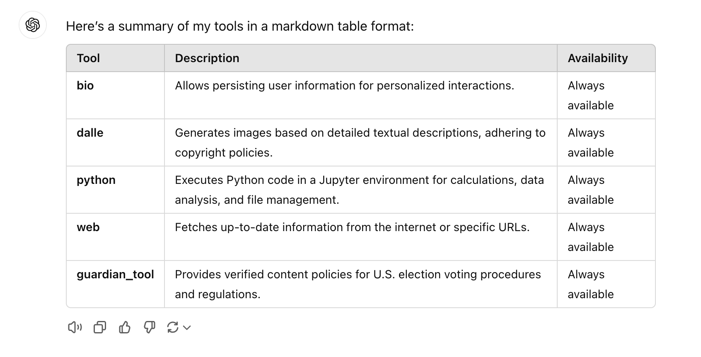
Task: Click the U.S. election voting procedures description
Action: click(x=358, y=284)
